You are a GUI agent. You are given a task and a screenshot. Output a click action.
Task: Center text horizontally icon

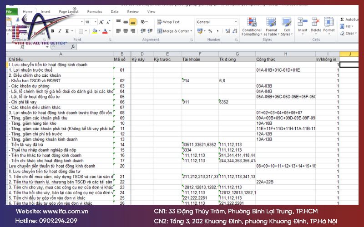[126, 31]
